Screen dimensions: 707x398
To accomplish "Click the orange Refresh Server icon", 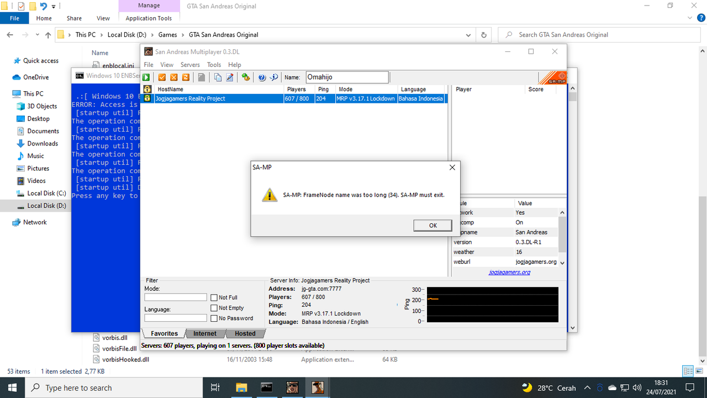I will click(186, 77).
